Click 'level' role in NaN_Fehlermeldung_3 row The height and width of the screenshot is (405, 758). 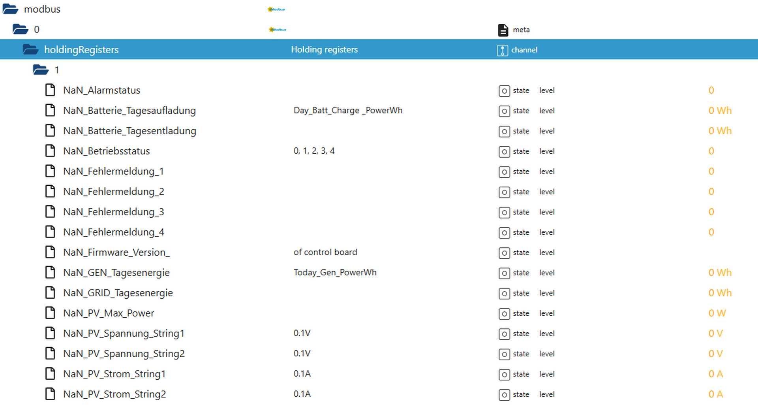point(547,212)
